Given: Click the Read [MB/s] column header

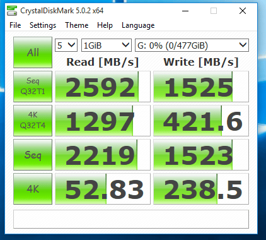Looking at the screenshot, I should [x=103, y=62].
